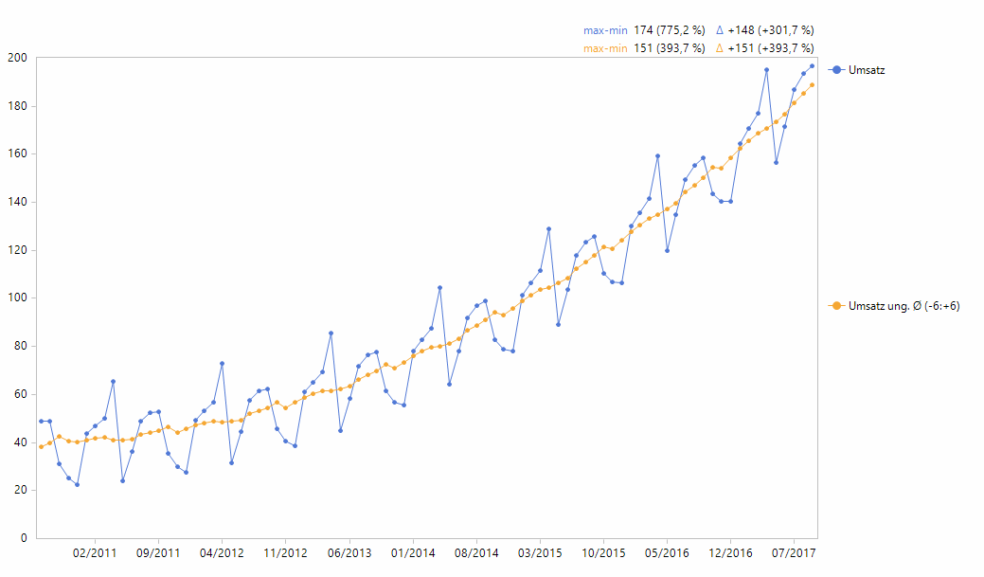The width and height of the screenshot is (984, 577).
Task: Click the blue max-min label
Action: (x=605, y=30)
